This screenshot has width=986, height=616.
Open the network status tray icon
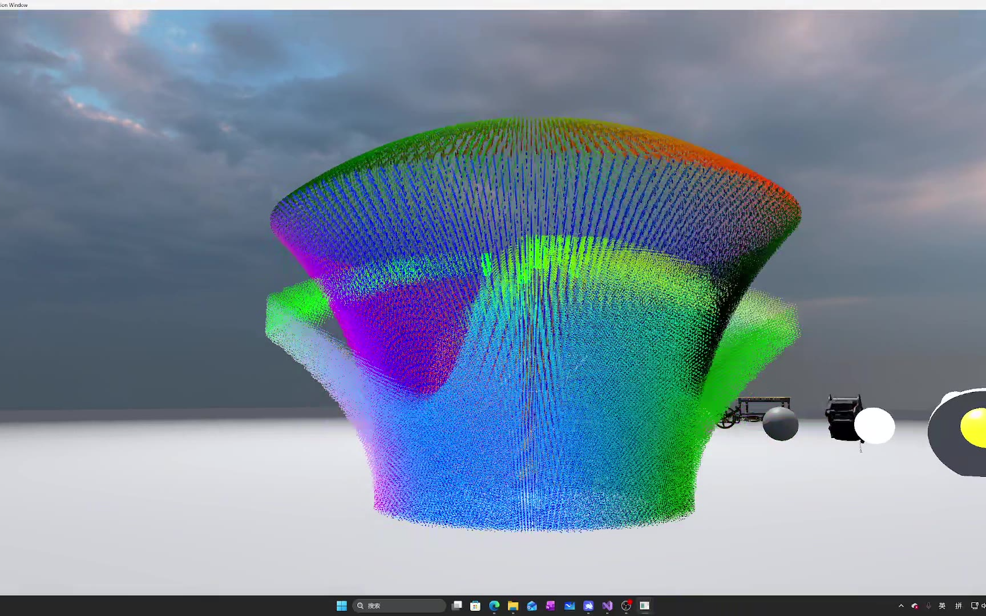coord(975,606)
